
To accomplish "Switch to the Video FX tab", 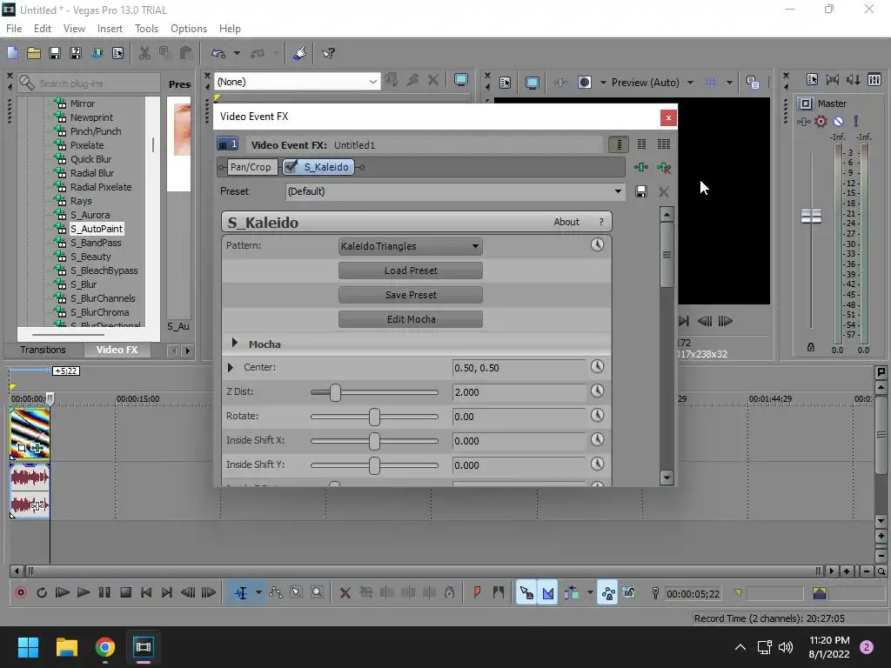I will tap(117, 350).
